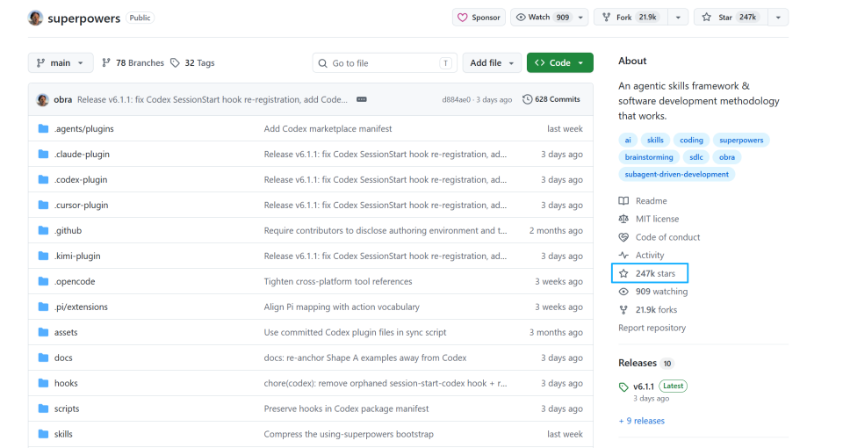
Task: Open the 78 Branches link
Action: [133, 63]
